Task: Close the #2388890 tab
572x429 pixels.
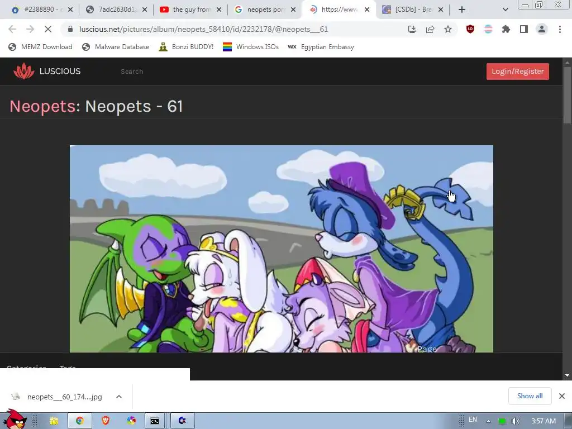Action: coord(70,9)
